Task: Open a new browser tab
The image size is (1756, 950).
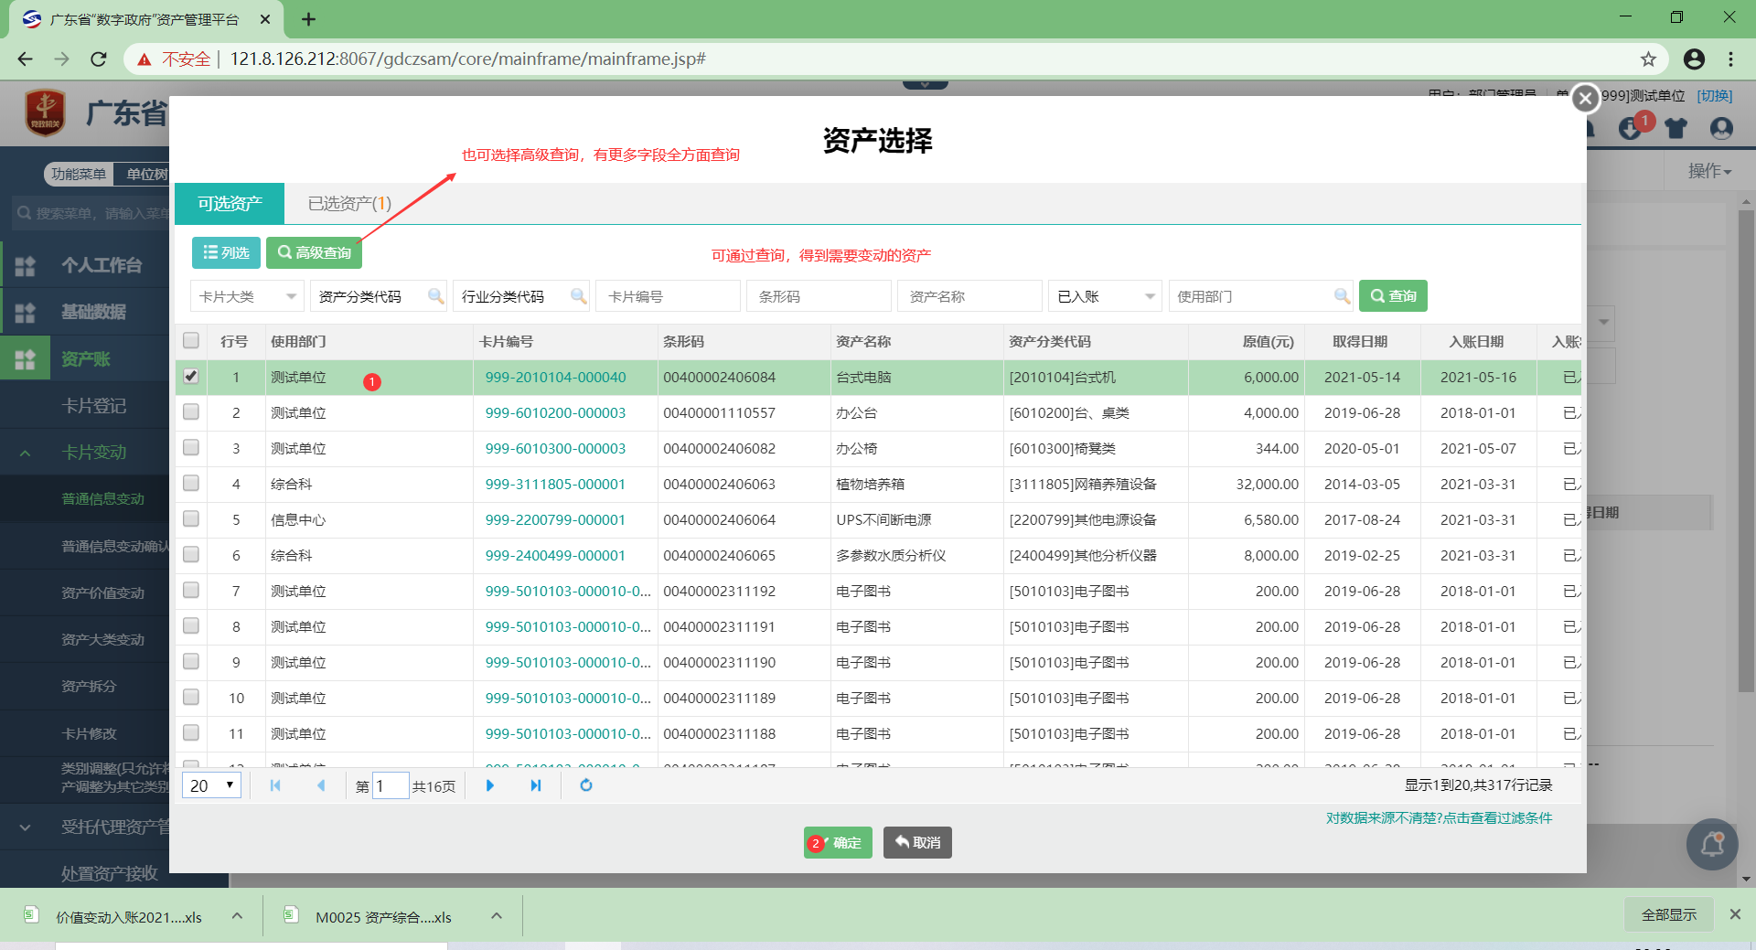Action: click(x=309, y=19)
